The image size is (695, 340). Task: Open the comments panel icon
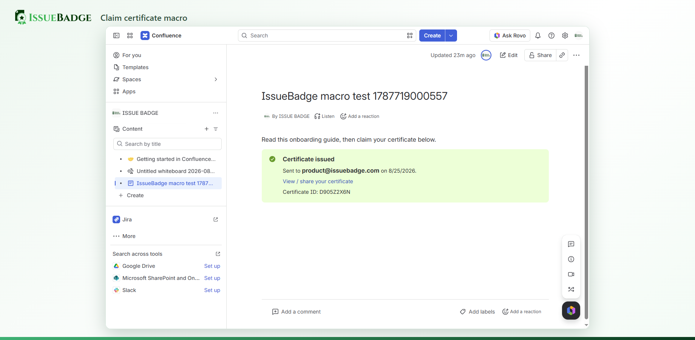571,244
